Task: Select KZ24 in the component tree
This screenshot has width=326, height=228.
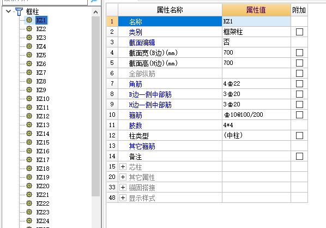Action: click(43, 221)
